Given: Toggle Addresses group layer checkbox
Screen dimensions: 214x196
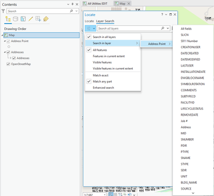Looking at the screenshot, I should coord(8,52).
